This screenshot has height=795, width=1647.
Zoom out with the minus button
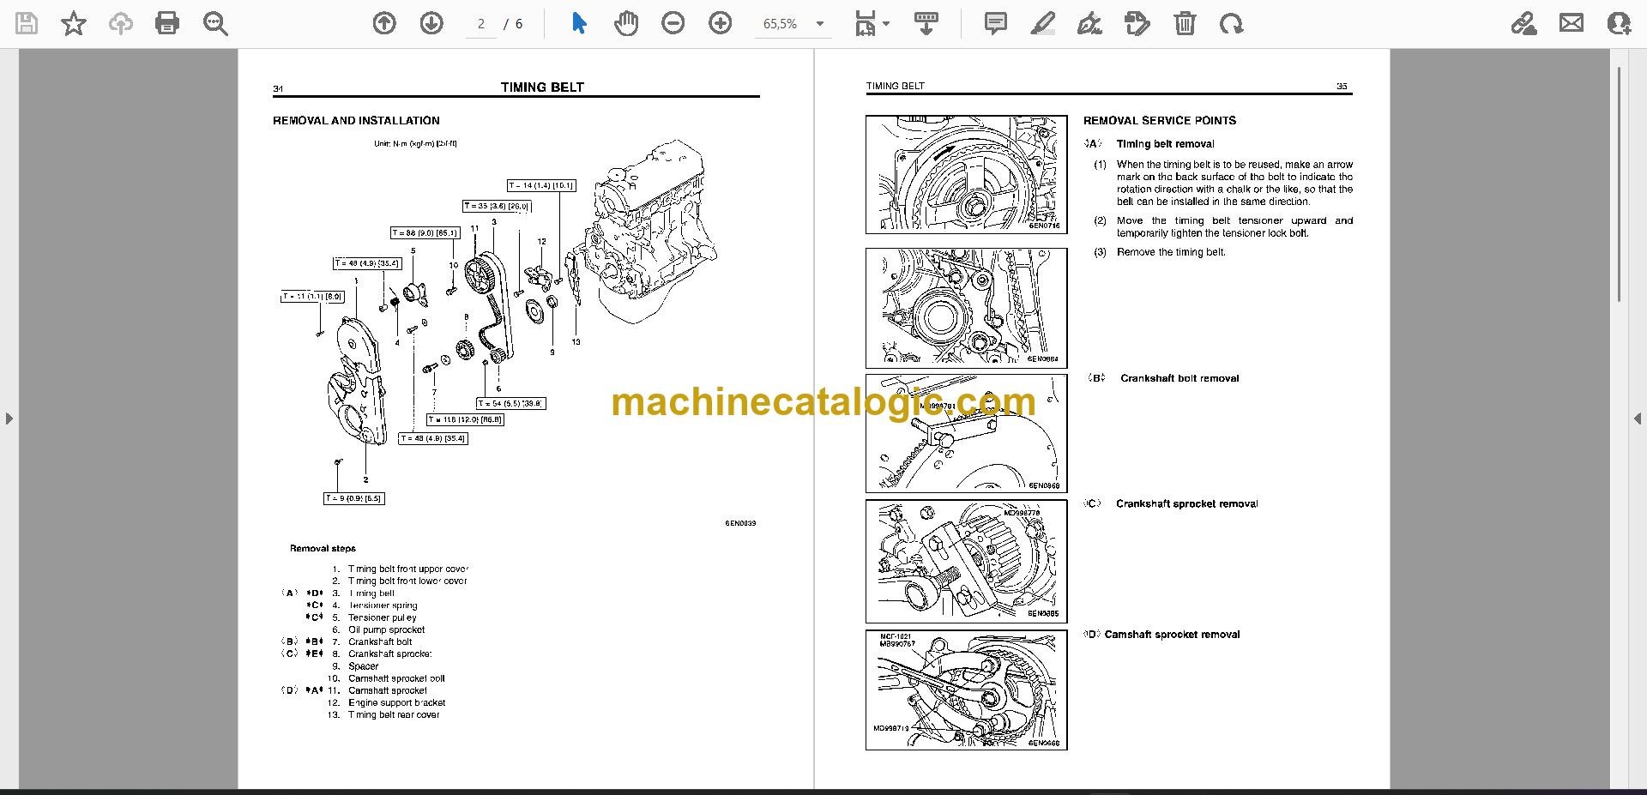coord(673,24)
